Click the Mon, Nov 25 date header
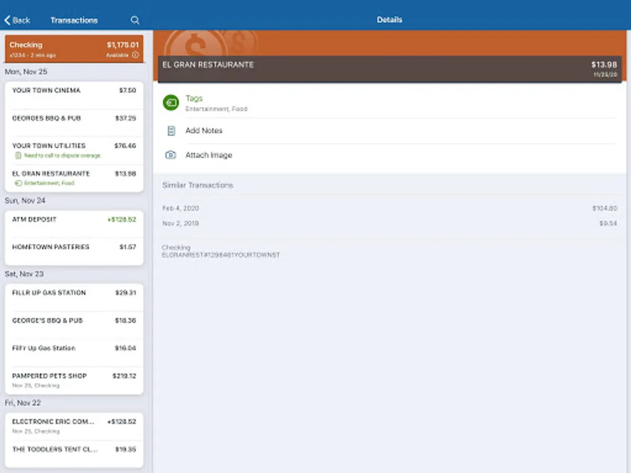This screenshot has width=631, height=473. point(26,71)
